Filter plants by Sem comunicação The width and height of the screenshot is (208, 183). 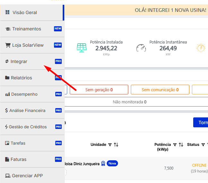pos(160,90)
